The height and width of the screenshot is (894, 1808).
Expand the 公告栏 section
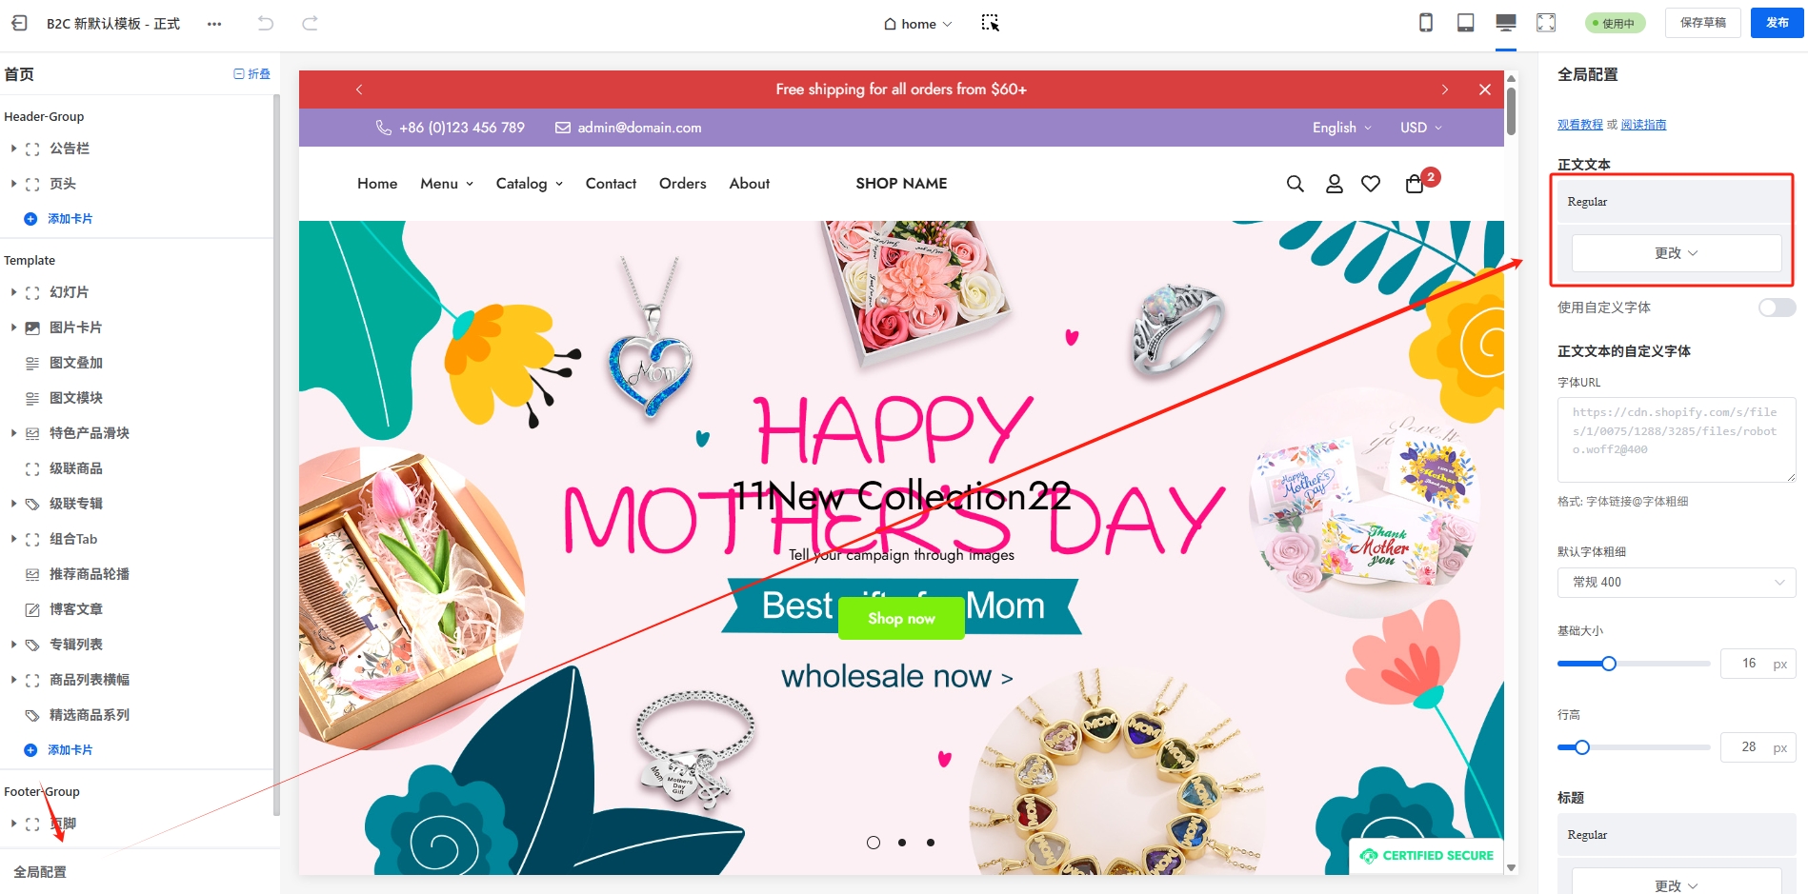[x=13, y=149]
